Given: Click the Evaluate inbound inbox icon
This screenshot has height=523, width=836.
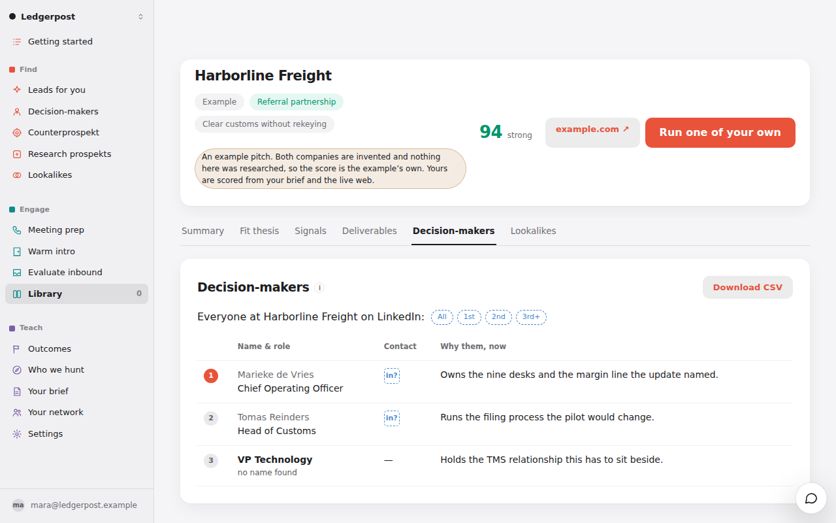Looking at the screenshot, I should (x=17, y=273).
